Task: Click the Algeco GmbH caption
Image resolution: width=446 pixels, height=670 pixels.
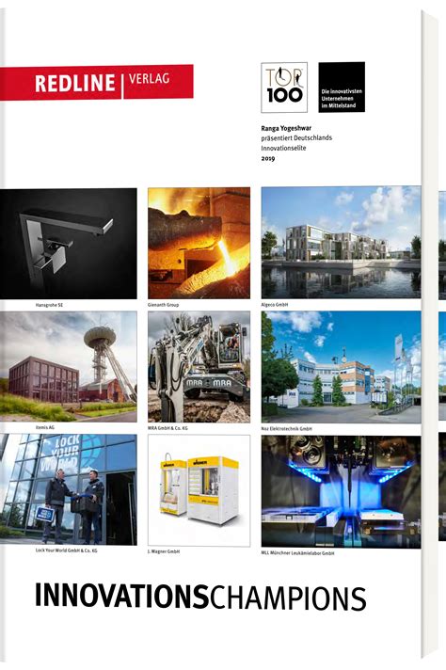Action: click(275, 304)
